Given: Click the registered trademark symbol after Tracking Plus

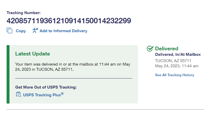Looking at the screenshot, I should pyautogui.click(x=62, y=93).
